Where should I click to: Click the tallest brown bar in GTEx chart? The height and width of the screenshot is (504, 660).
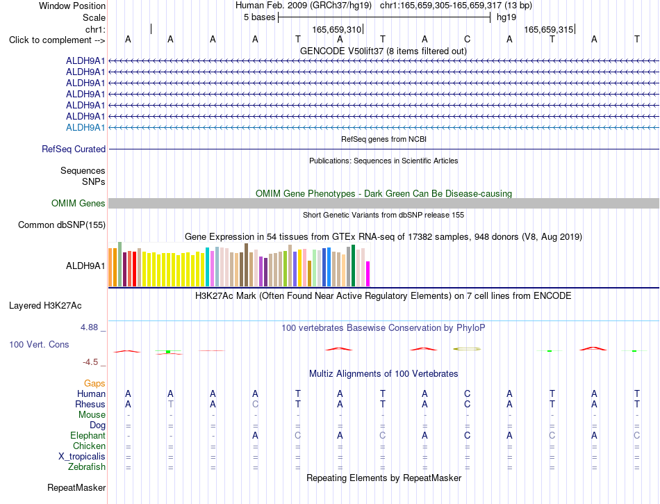[x=246, y=265]
